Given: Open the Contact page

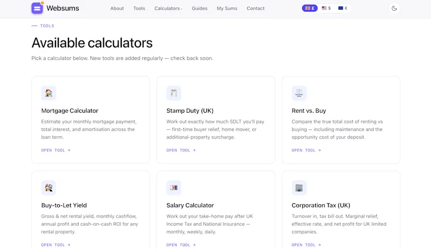Looking at the screenshot, I should 255,9.
